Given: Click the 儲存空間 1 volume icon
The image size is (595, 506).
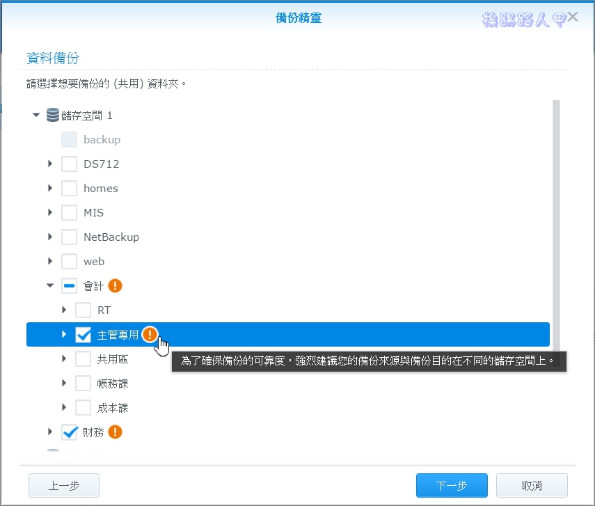Looking at the screenshot, I should pos(53,115).
